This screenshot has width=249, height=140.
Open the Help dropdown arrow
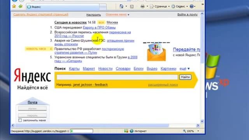(x=195, y=6)
